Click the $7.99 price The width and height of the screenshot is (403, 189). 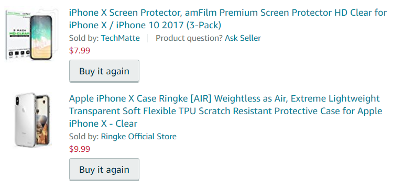point(80,50)
